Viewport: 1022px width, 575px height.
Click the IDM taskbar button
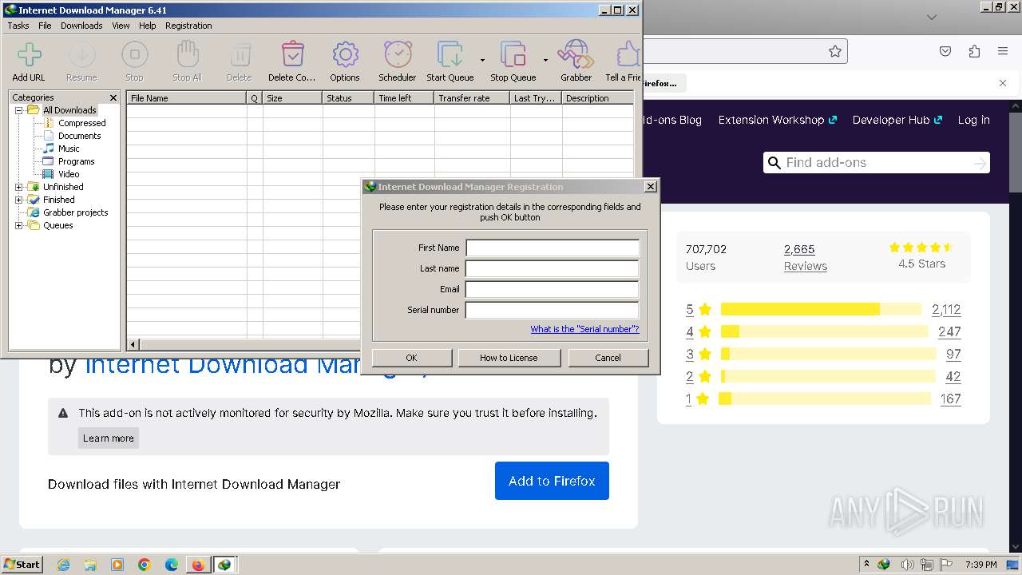click(225, 565)
